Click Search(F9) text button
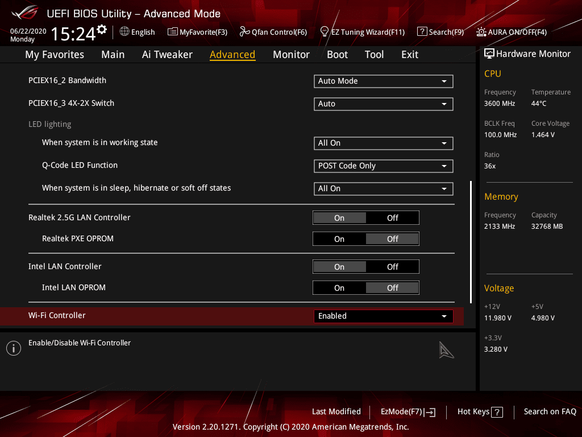 click(x=446, y=32)
